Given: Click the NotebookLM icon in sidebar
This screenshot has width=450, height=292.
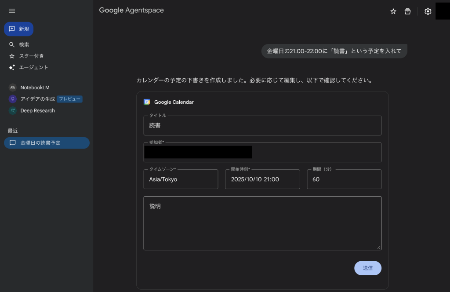Looking at the screenshot, I should (x=13, y=88).
